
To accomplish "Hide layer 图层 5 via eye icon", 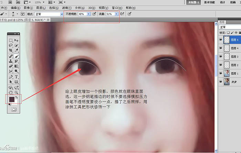I will pyautogui.click(x=220, y=40).
